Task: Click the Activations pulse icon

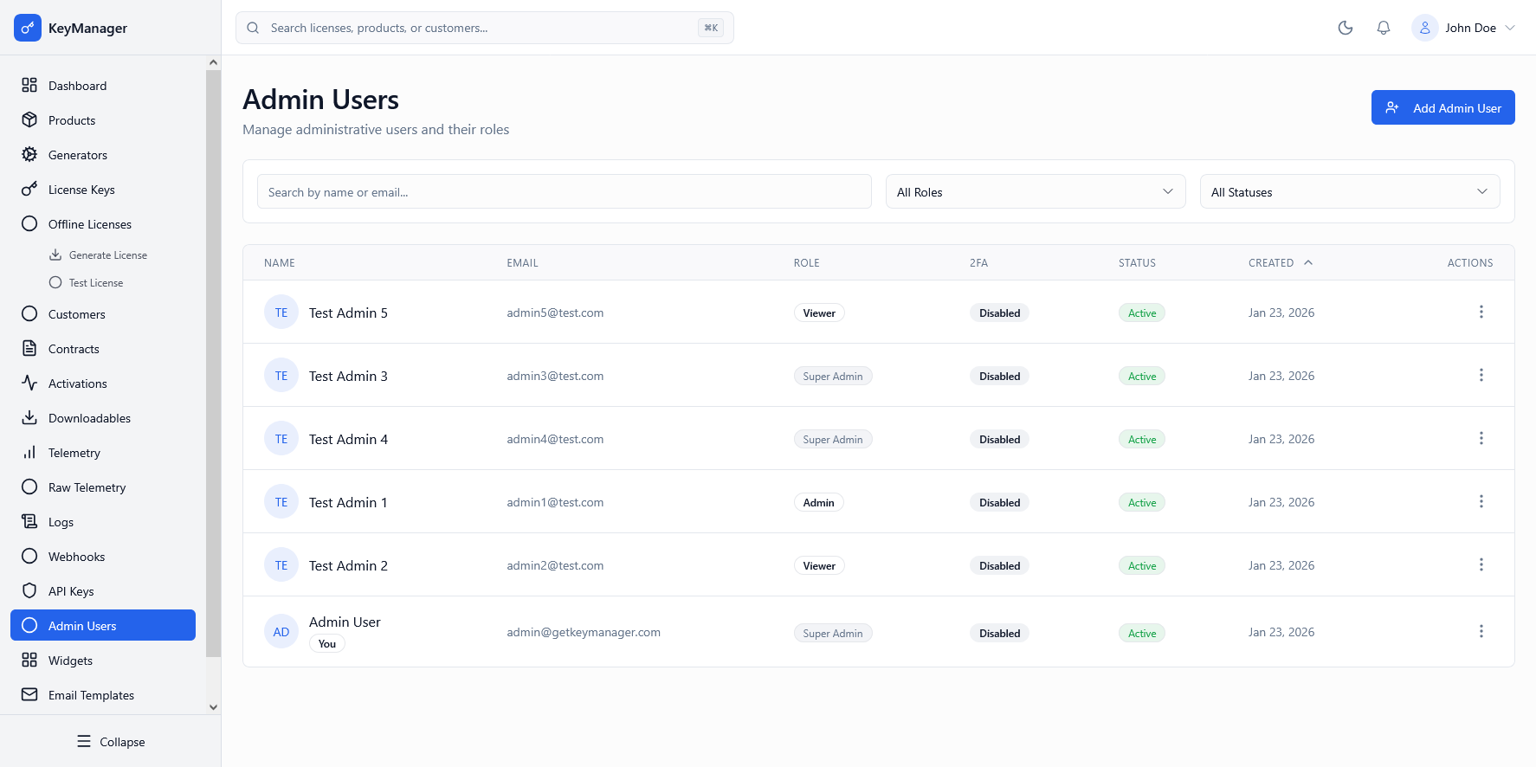Action: tap(29, 383)
